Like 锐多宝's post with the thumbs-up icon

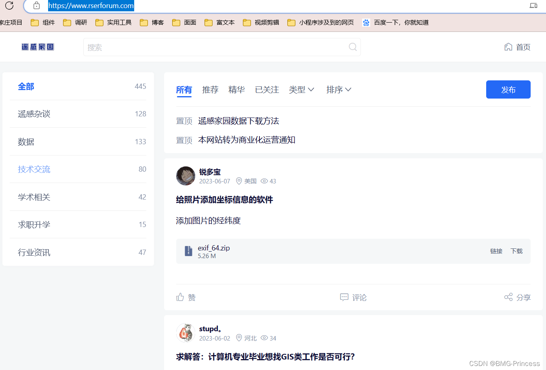[x=180, y=297]
